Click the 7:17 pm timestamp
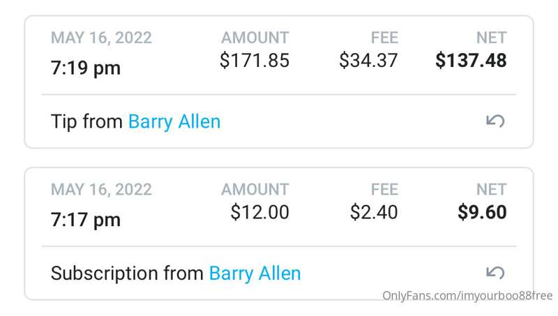This screenshot has height=316, width=558. (x=85, y=220)
